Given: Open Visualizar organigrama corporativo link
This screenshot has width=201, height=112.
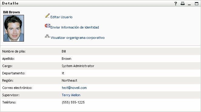Looking at the screenshot, I should [77, 38].
